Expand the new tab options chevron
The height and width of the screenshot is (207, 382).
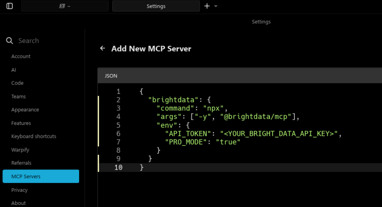point(216,6)
